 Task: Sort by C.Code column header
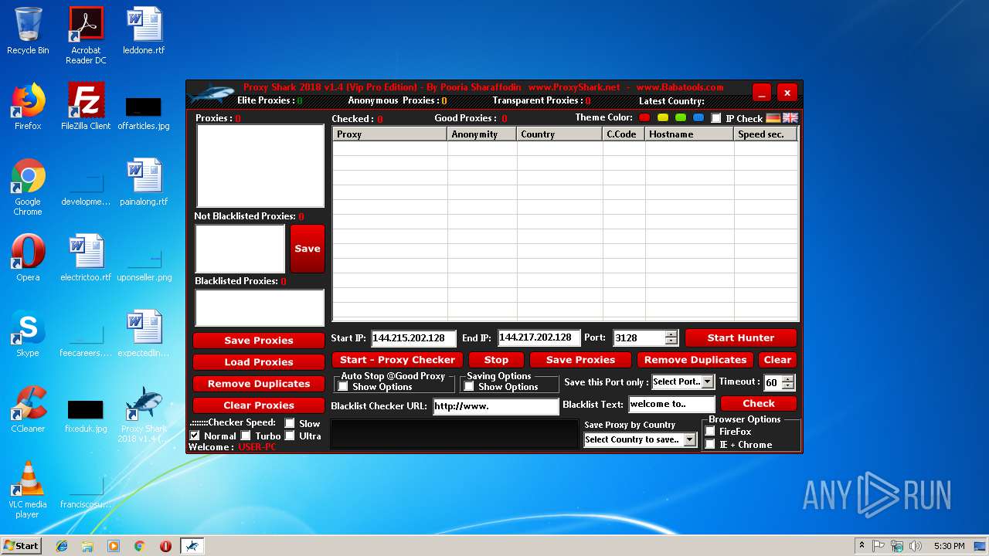tap(624, 134)
